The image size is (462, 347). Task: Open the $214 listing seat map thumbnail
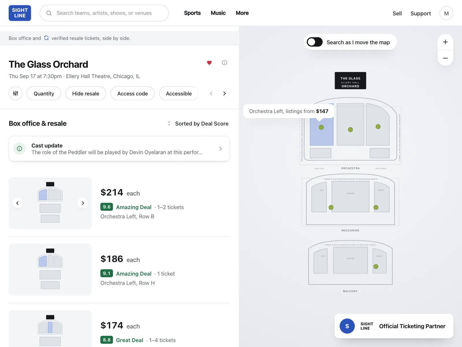[x=50, y=203]
